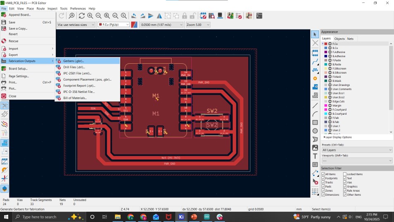Image resolution: width=394 pixels, height=222 pixels.
Task: Uncheck the Tracks selection filter
Action: [323, 182]
